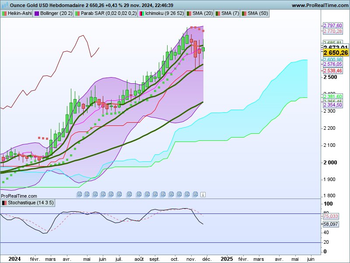Viewport: 350px width, 263px height.
Task: Click the oct. label on the time axis
Action: click(175, 259)
